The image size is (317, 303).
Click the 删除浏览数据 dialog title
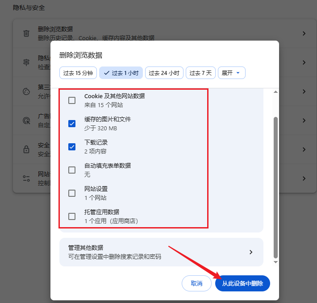(x=81, y=55)
